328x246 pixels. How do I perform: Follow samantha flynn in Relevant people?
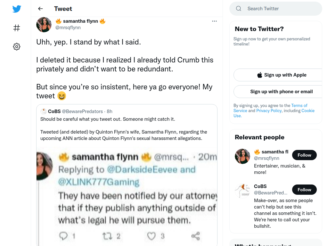[304, 155]
